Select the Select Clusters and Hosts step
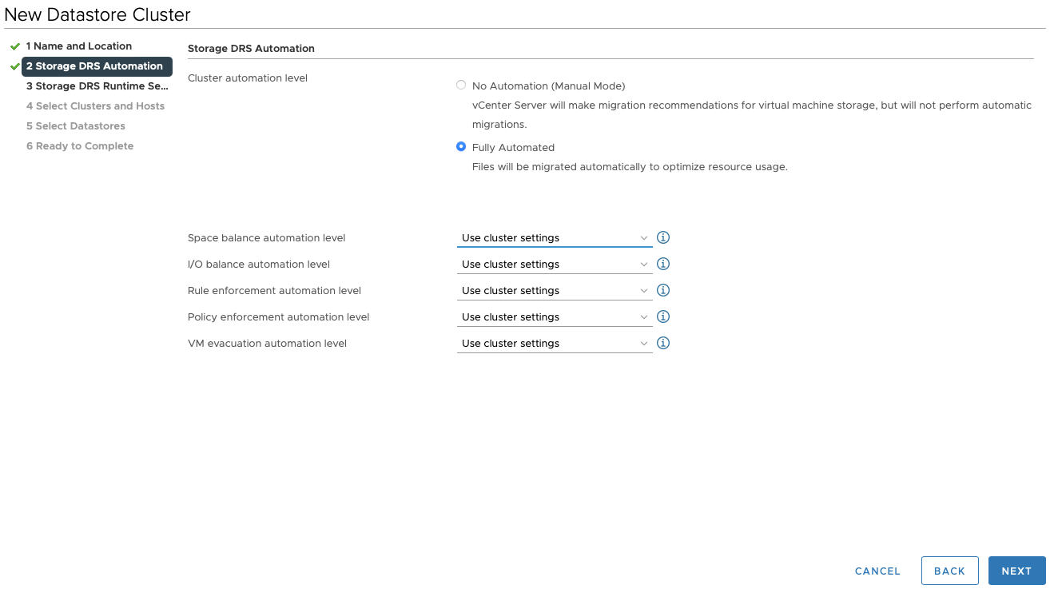This screenshot has width=1058, height=593. pos(95,105)
